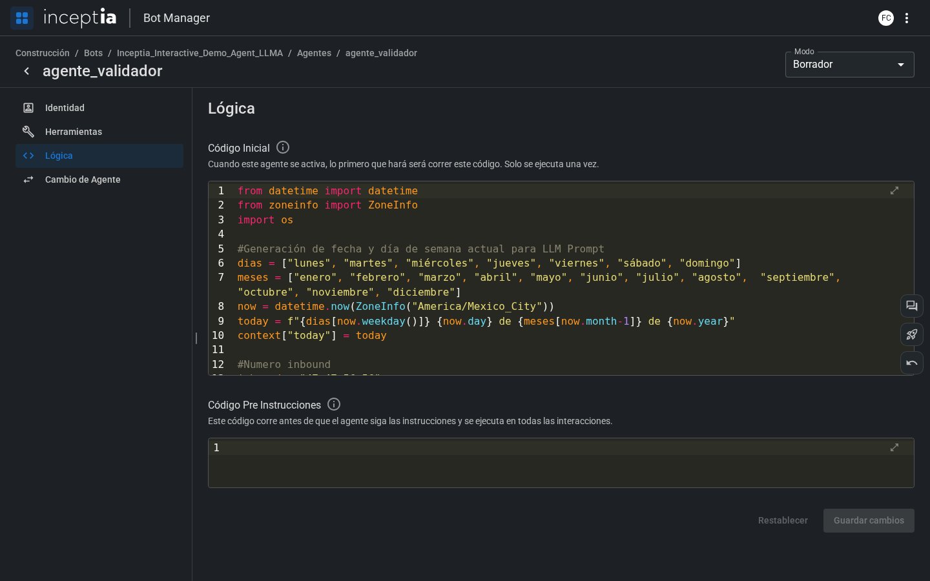This screenshot has height=581, width=930.
Task: Click the rocket deploy floating button
Action: (x=912, y=334)
